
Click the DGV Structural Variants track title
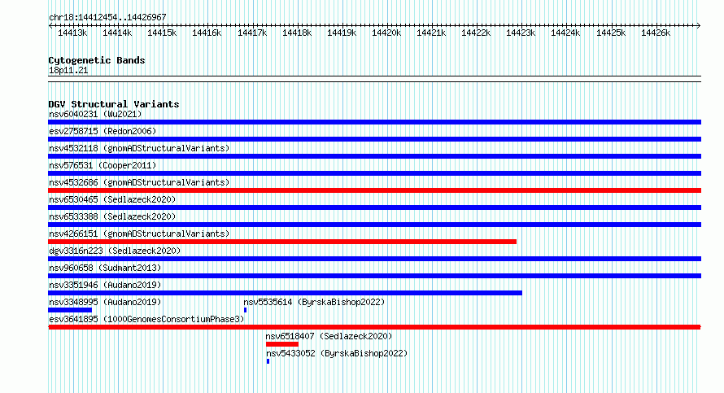click(114, 104)
